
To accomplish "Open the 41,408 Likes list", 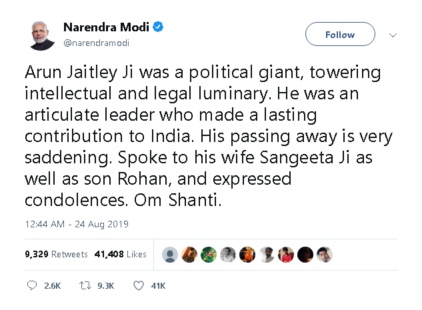I will tap(120, 254).
